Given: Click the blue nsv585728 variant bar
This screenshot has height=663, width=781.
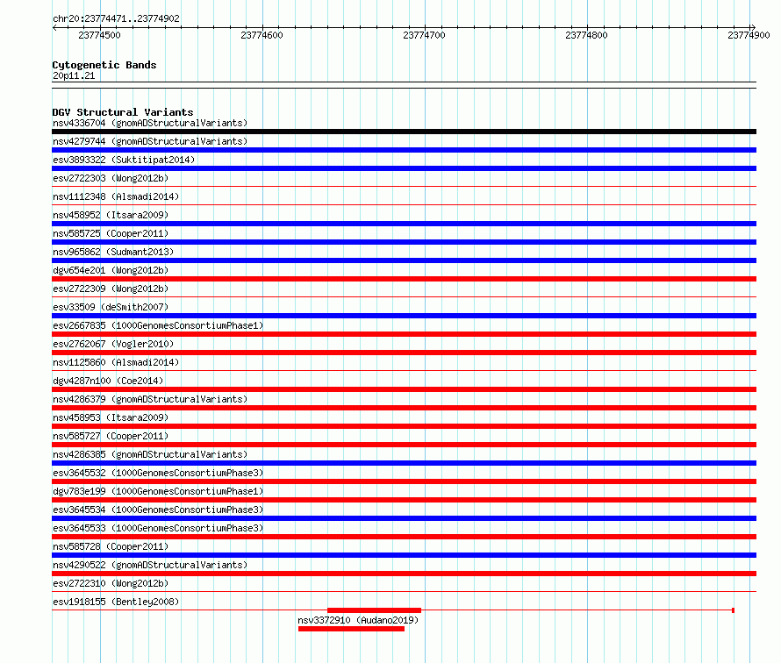Looking at the screenshot, I should click(x=404, y=555).
